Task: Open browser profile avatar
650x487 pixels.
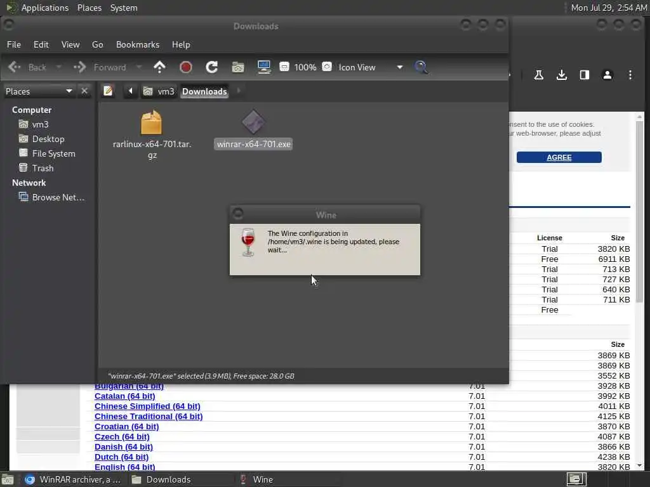Action: click(x=607, y=75)
